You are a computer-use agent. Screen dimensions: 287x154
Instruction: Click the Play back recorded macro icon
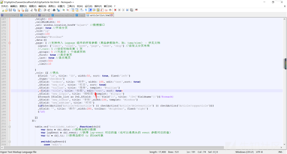(123, 10)
